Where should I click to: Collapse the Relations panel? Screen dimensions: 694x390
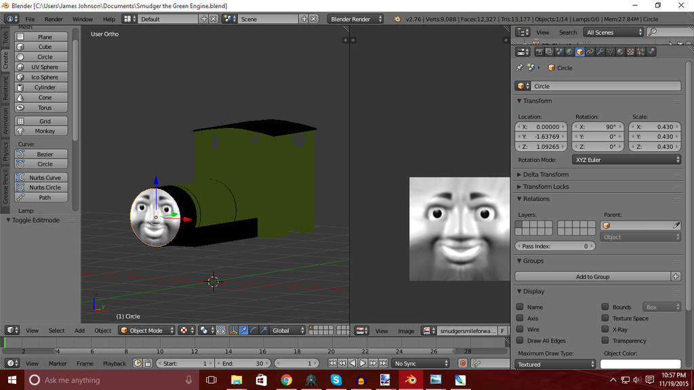[x=519, y=199]
